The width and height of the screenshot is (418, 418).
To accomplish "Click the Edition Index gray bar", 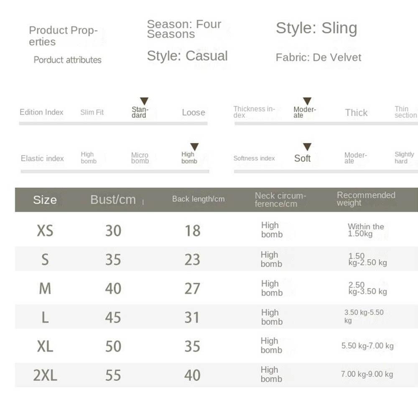I will pyautogui.click(x=113, y=123).
